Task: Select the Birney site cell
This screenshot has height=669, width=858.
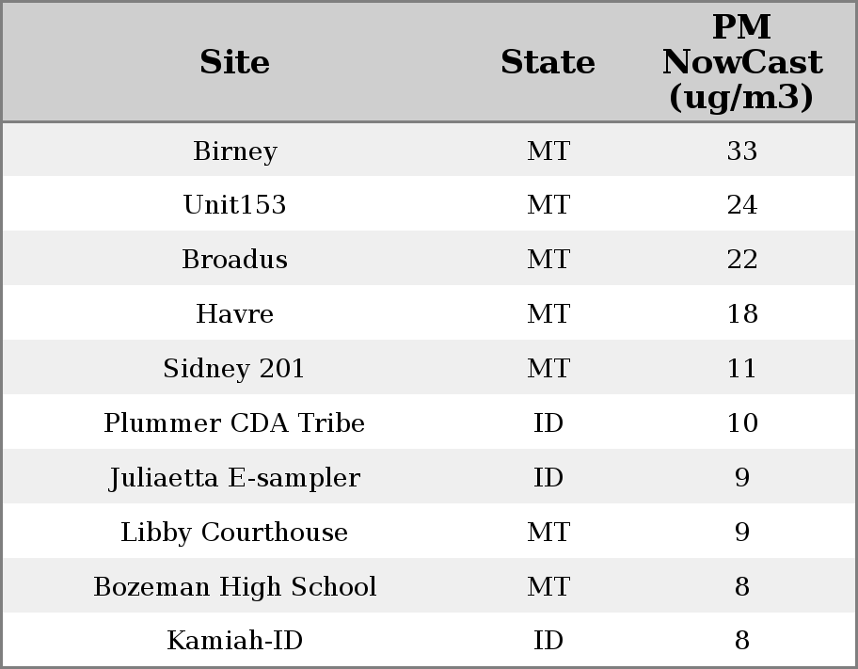Action: point(234,151)
